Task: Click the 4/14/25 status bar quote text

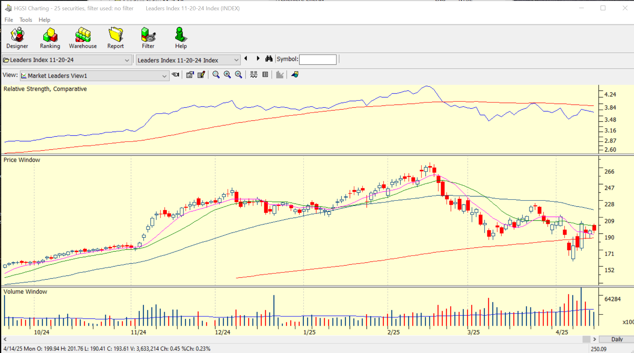Action: (107, 349)
